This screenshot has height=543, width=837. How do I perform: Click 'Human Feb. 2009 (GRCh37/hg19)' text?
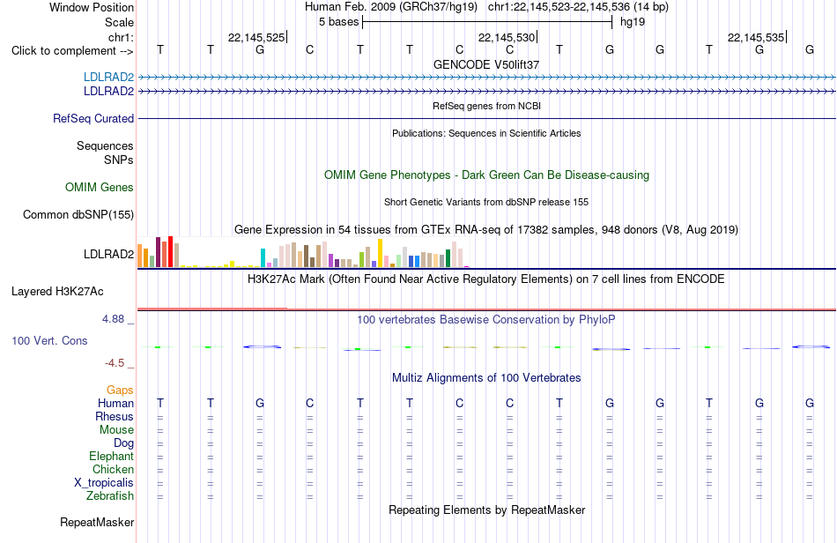[390, 7]
